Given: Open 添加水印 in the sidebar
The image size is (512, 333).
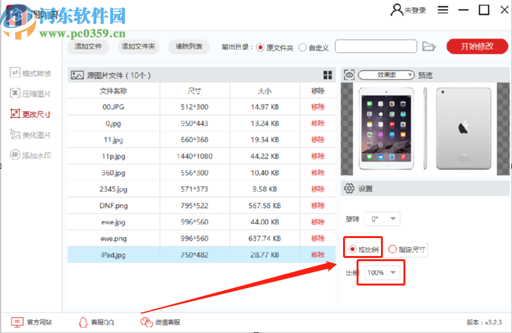Looking at the screenshot, I should (x=30, y=155).
